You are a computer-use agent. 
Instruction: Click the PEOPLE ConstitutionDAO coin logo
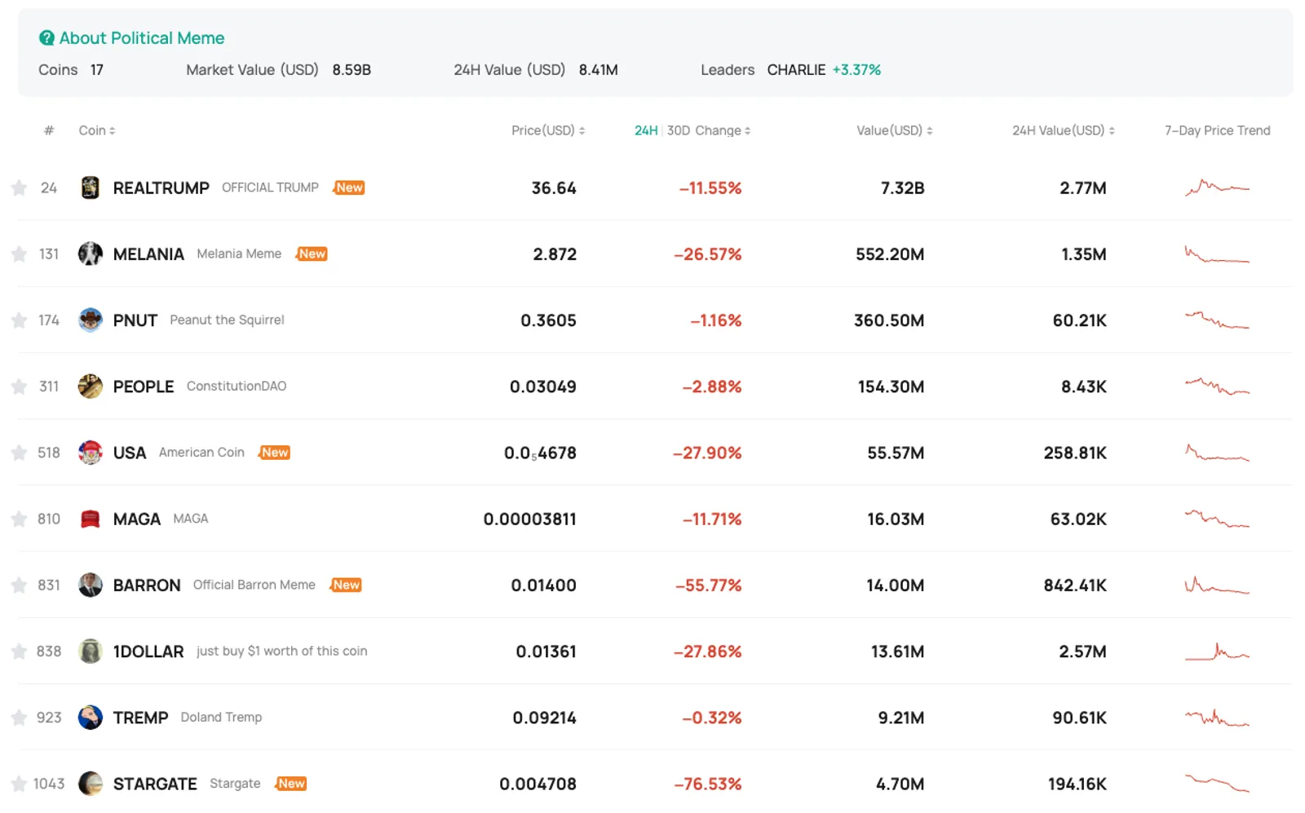[91, 386]
